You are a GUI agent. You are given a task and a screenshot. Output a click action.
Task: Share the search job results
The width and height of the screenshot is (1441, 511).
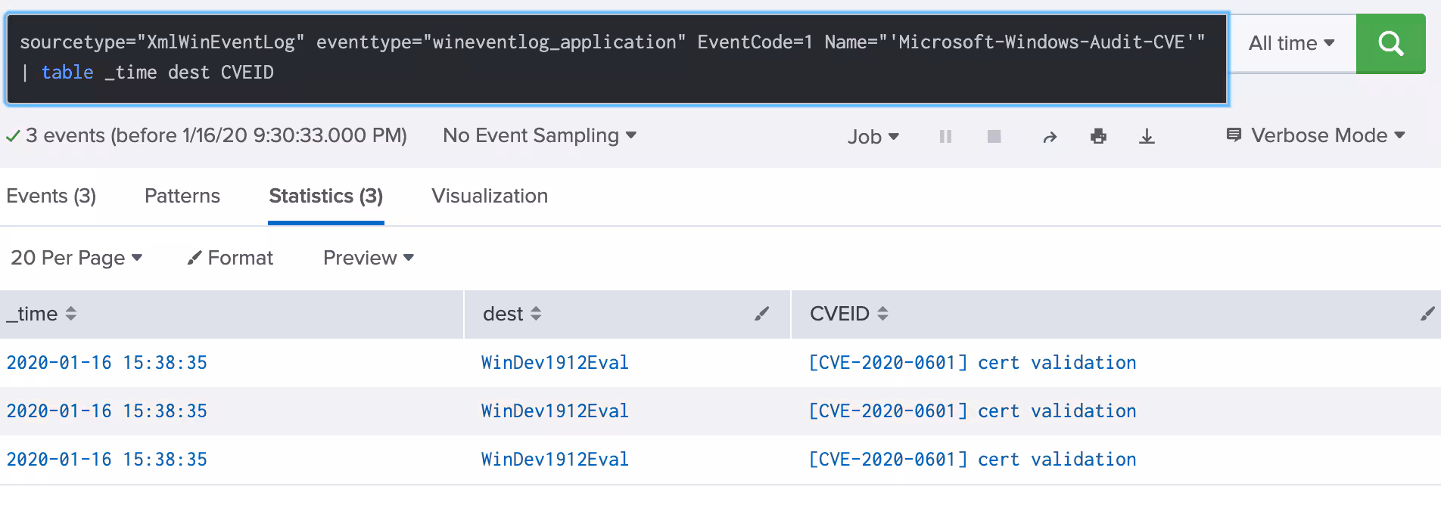click(x=1049, y=137)
